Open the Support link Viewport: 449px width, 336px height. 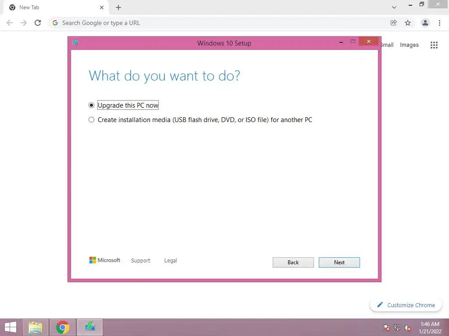[x=141, y=261]
